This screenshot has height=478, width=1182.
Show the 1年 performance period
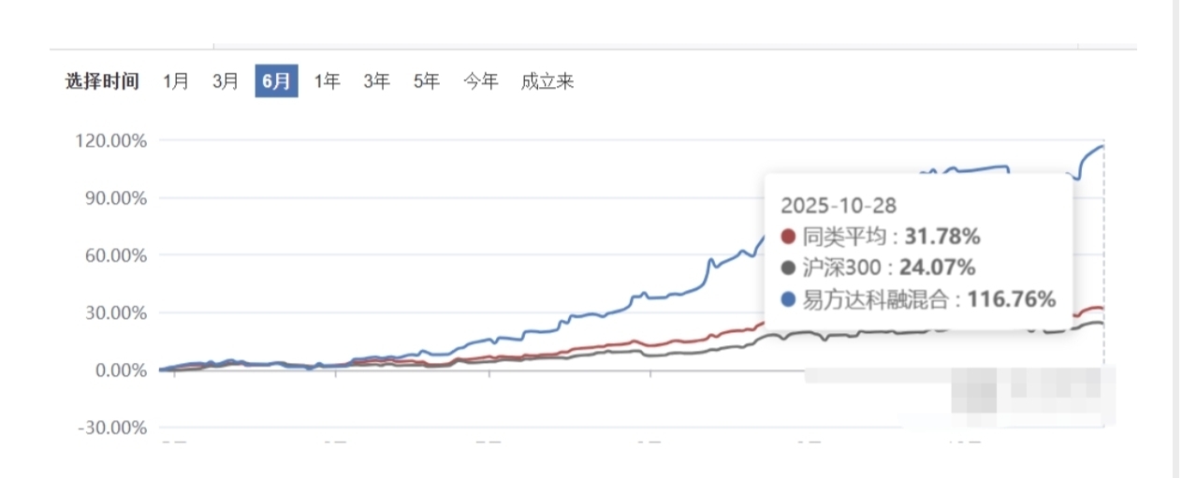tap(327, 81)
